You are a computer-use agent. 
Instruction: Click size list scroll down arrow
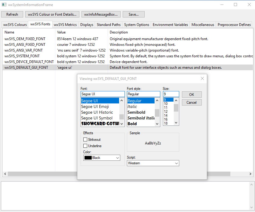coord(176,123)
